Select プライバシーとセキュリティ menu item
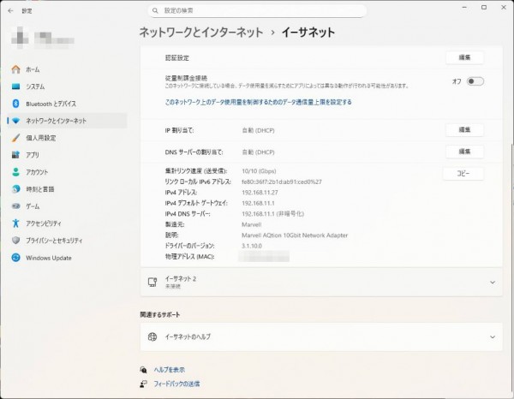Viewport: 514px width, 399px height. (53, 241)
